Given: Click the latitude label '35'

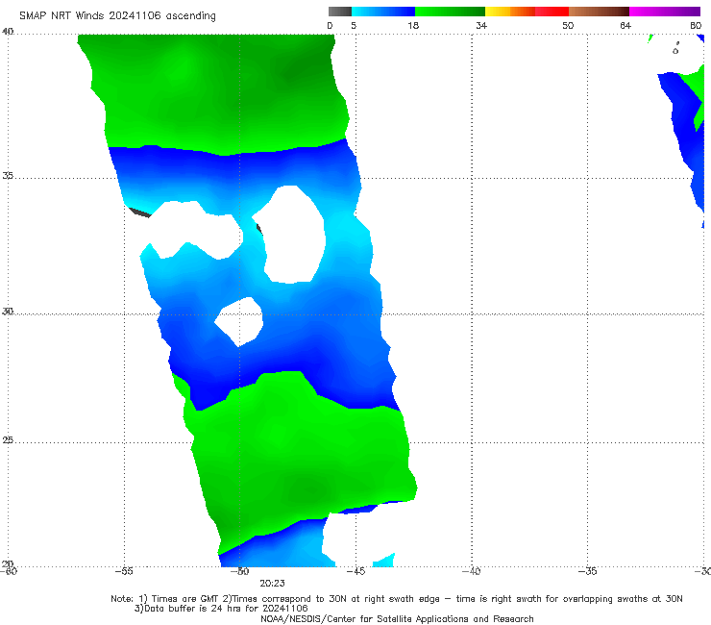Looking at the screenshot, I should [8, 176].
